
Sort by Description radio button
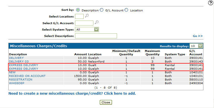(x=78, y=10)
